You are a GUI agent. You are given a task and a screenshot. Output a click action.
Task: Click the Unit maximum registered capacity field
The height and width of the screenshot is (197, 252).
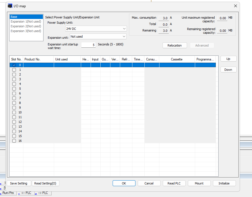tap(222, 18)
